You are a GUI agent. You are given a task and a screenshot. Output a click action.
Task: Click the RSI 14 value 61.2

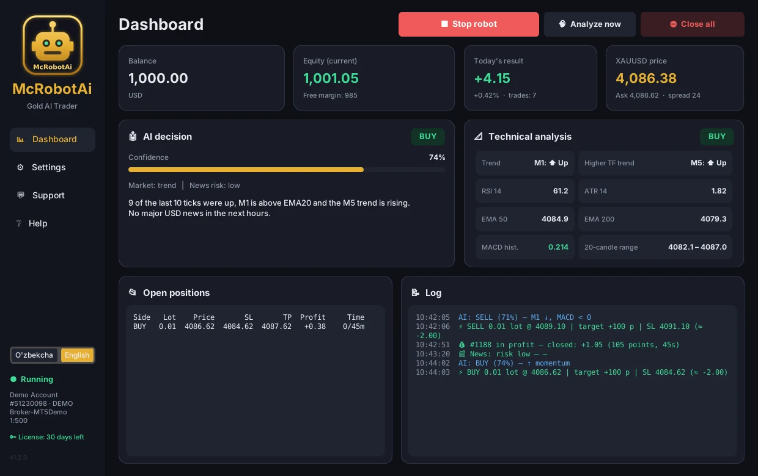tap(561, 191)
